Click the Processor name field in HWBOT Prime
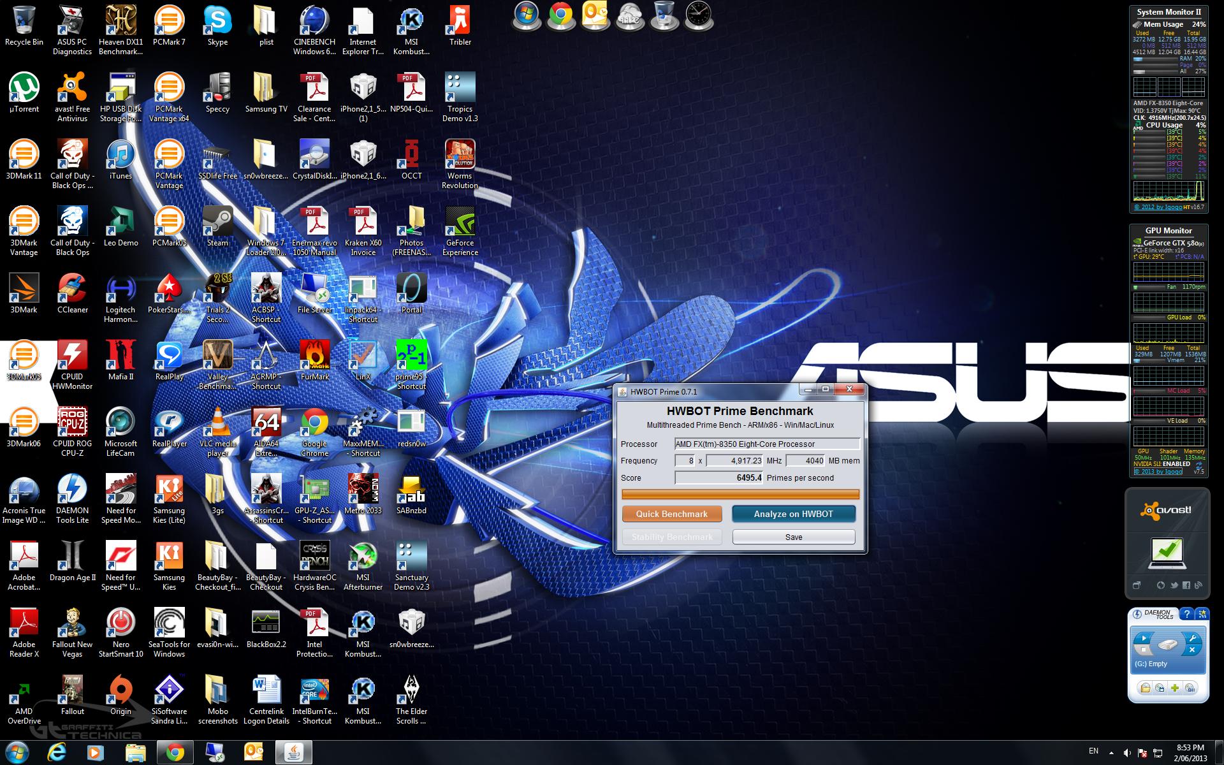 [767, 444]
